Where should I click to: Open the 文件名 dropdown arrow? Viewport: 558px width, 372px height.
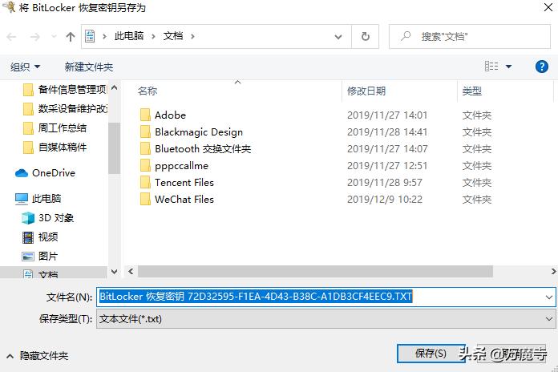tap(548, 297)
